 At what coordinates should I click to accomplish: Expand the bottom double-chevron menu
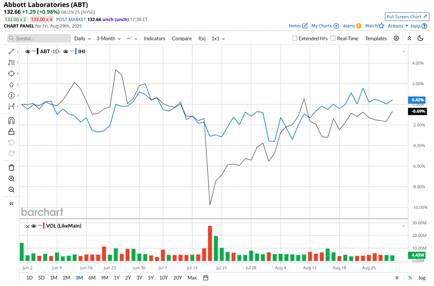coord(397,278)
